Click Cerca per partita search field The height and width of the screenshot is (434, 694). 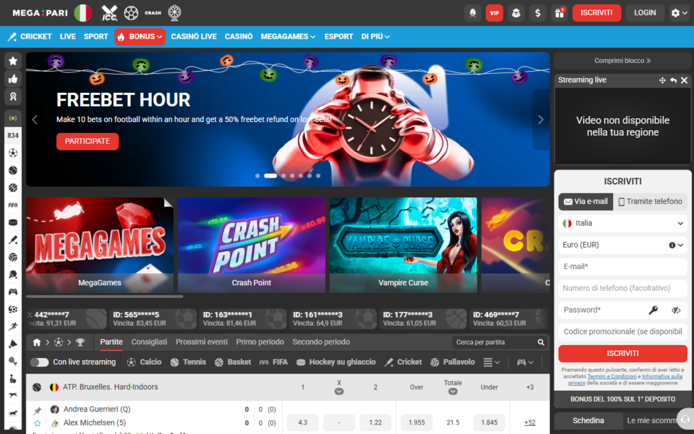pos(494,342)
